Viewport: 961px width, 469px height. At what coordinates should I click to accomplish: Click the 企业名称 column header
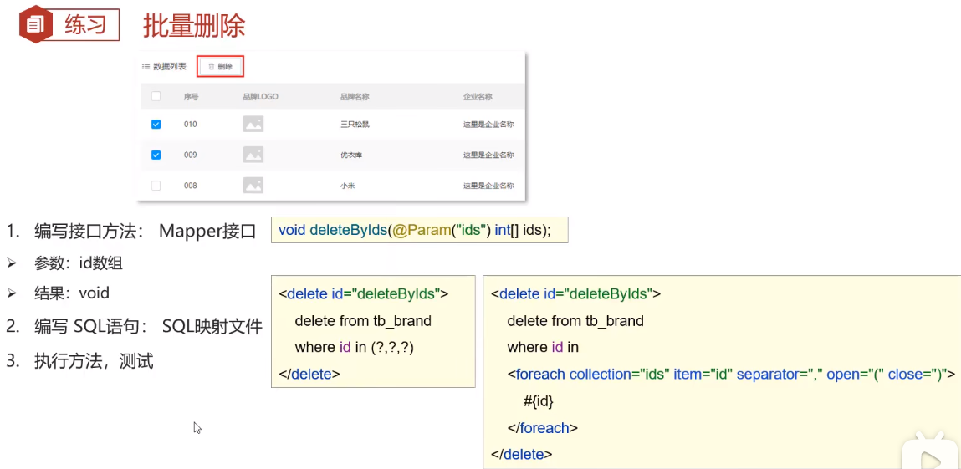pos(478,97)
